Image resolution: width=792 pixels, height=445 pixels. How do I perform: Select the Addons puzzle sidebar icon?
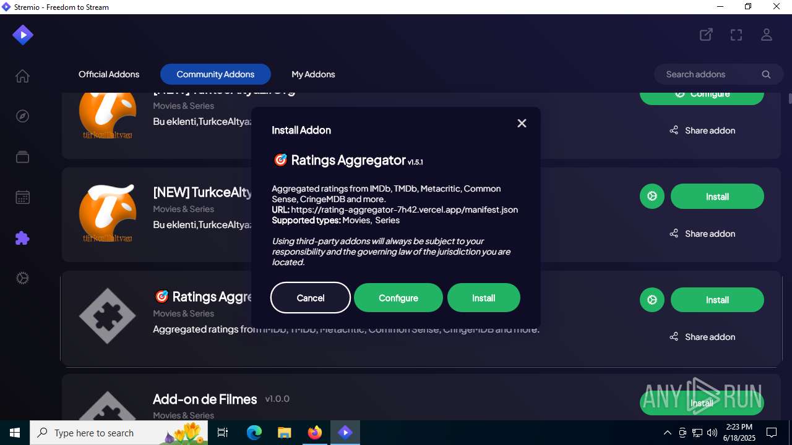pos(22,238)
